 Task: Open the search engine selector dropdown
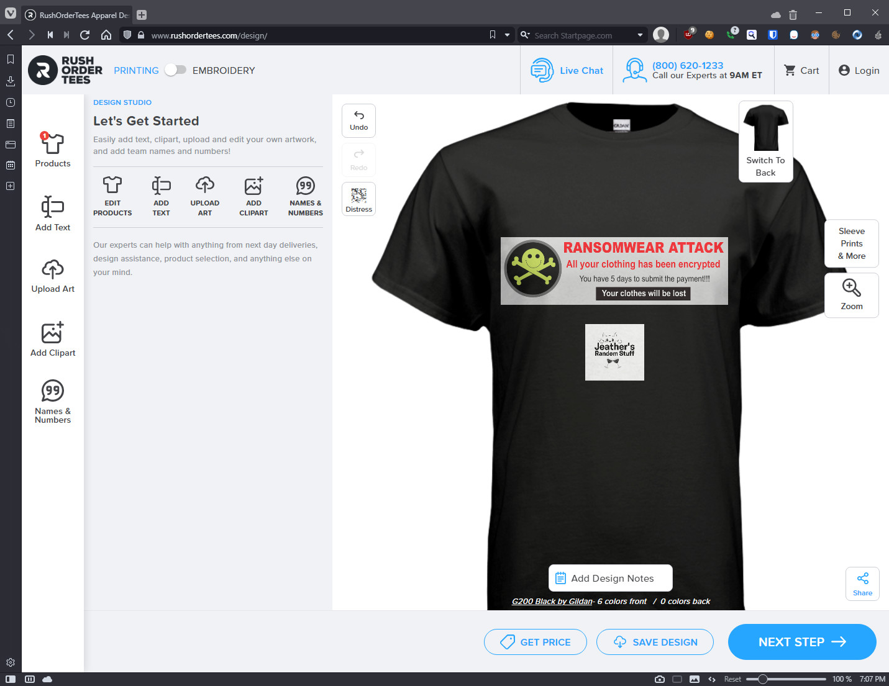[x=525, y=35]
